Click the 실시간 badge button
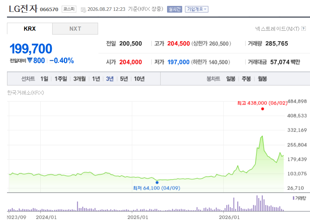The image size is (310, 222). click(174, 9)
